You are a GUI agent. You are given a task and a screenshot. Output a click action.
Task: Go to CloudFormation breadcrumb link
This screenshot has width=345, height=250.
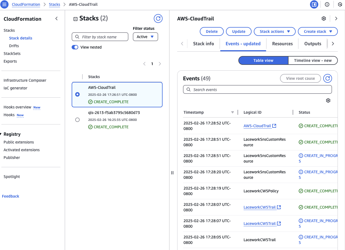pyautogui.click(x=26, y=4)
